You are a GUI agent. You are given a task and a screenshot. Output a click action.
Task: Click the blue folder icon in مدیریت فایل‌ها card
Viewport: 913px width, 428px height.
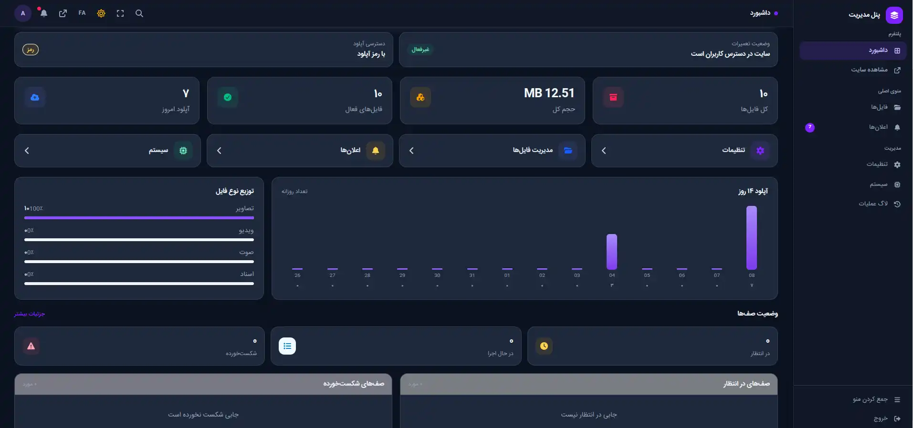[568, 151]
